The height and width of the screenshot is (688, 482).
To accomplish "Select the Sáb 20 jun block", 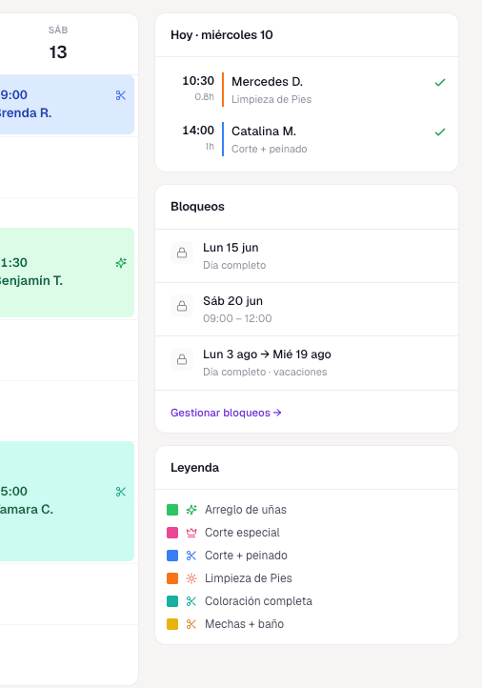I will [x=307, y=310].
